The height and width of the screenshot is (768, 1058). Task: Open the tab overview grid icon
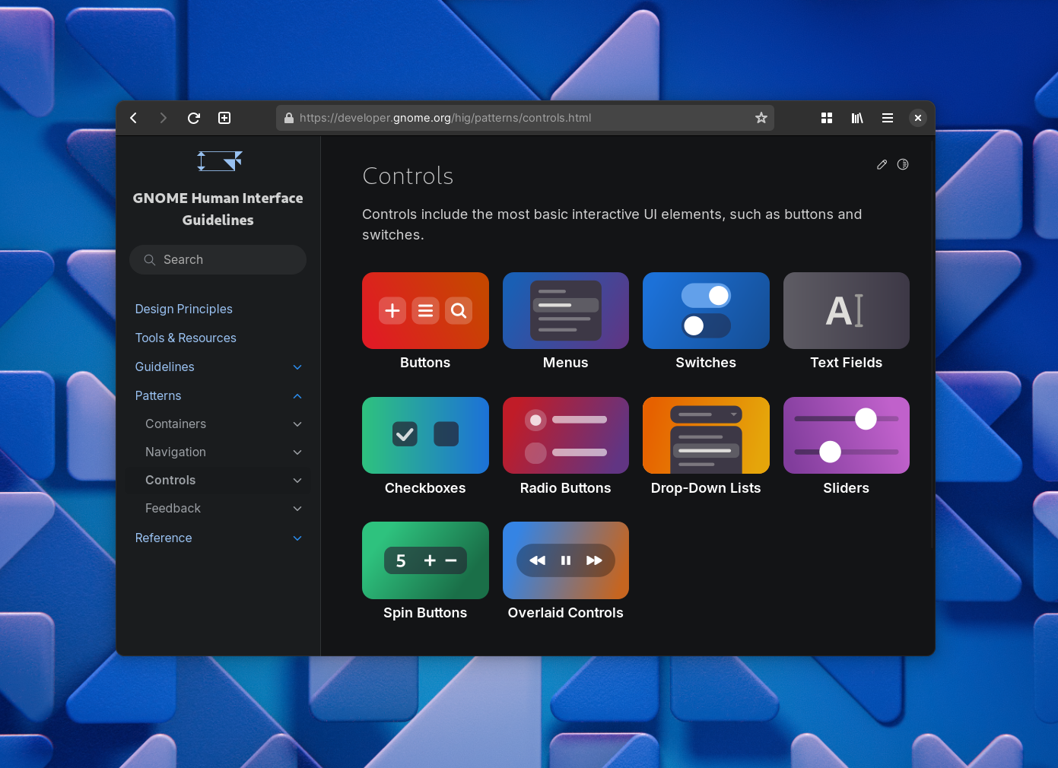point(827,118)
